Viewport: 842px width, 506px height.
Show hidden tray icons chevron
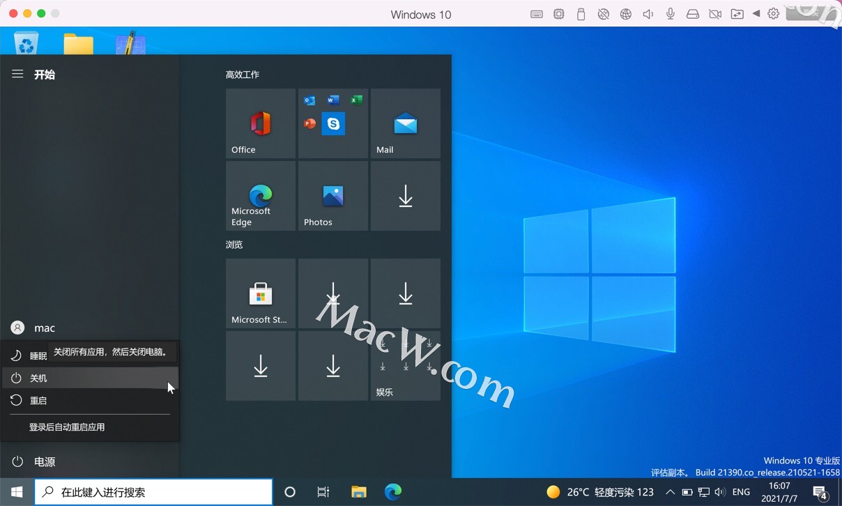click(x=670, y=492)
